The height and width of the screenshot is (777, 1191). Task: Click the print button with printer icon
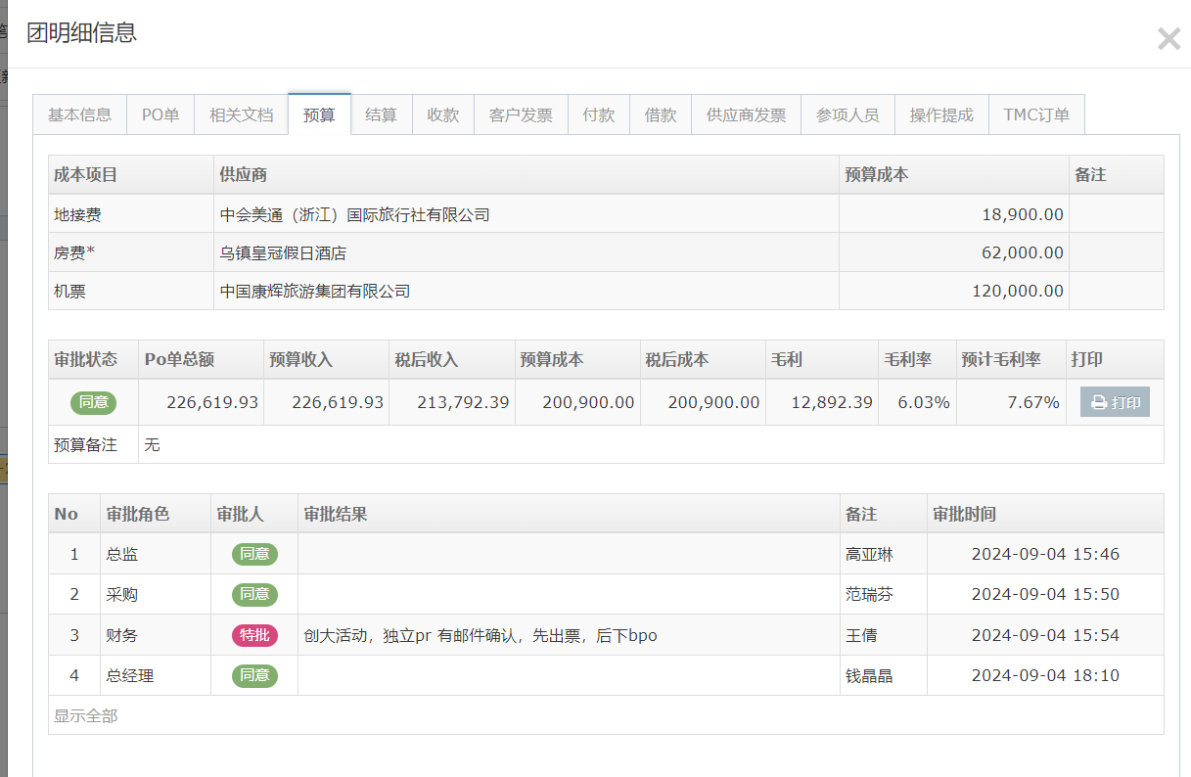(x=1115, y=402)
